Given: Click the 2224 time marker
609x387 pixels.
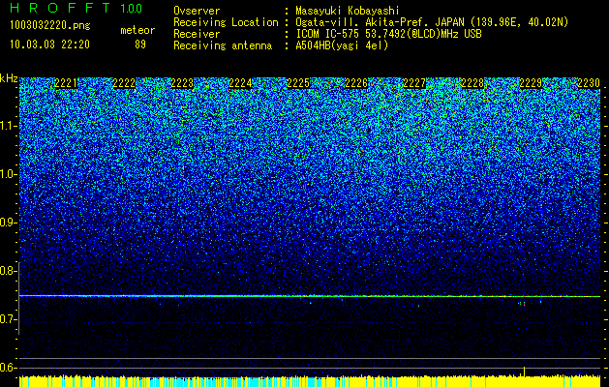Looking at the screenshot, I should click(240, 83).
